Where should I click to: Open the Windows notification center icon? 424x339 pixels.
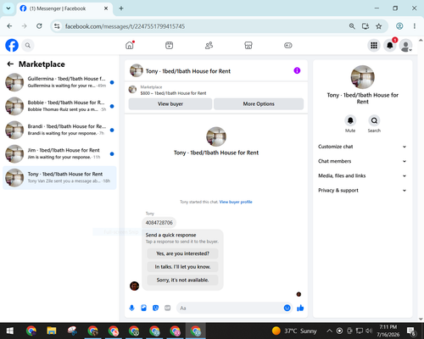click(x=411, y=331)
